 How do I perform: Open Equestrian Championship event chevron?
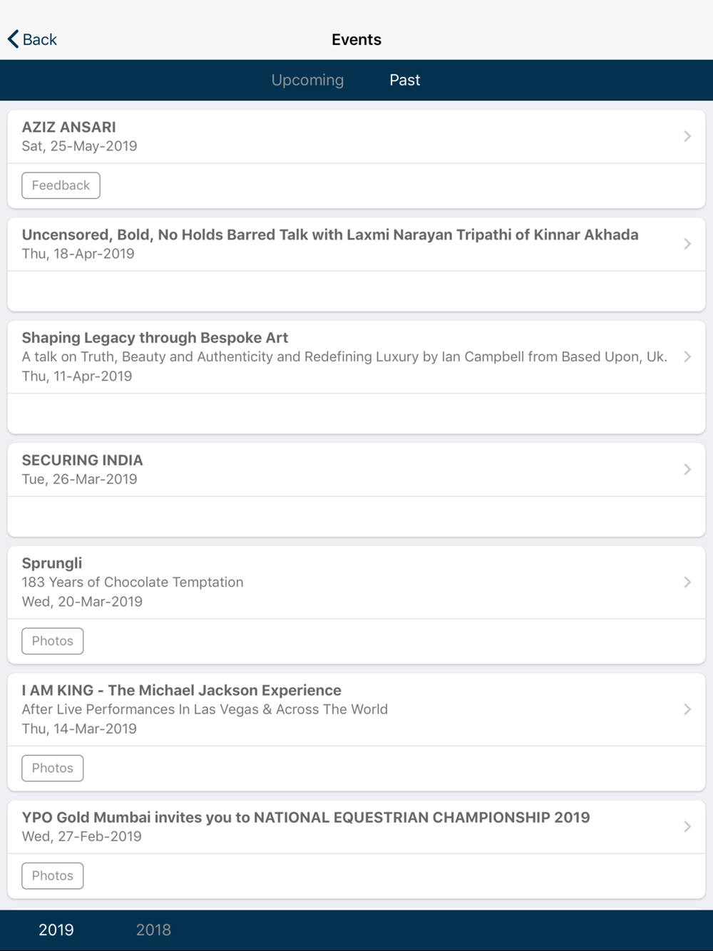(x=687, y=826)
